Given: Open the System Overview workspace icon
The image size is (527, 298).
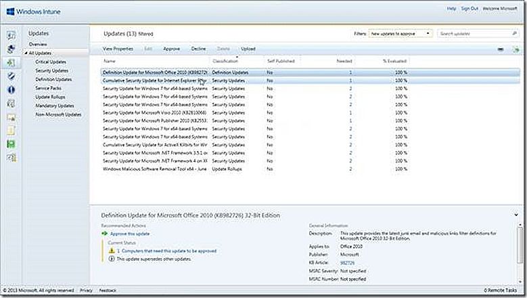Looking at the screenshot, I should 11,35.
